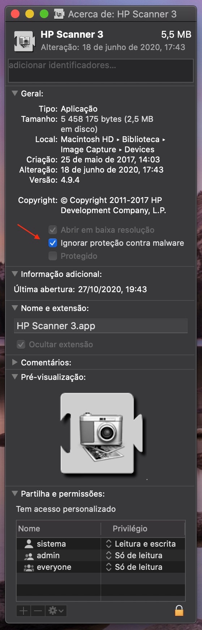This screenshot has width=202, height=630.
Task: Click the HP Scanner 3 app icon in header
Action: pyautogui.click(x=24, y=41)
